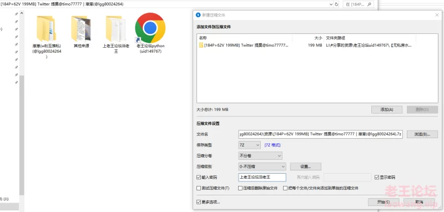444x212 pixels.
Task: Click the search magnifier icon
Action: 369,4
